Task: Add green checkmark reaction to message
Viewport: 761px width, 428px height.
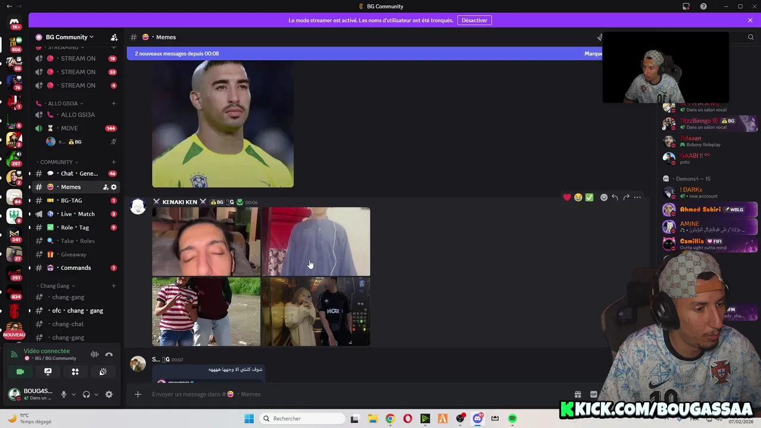Action: (589, 197)
